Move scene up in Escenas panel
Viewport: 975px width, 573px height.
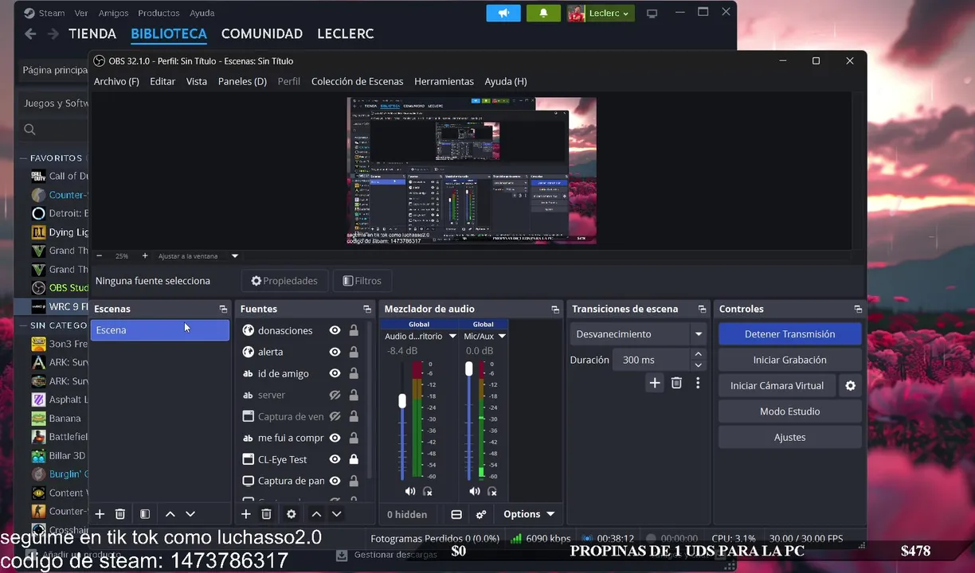coord(170,514)
